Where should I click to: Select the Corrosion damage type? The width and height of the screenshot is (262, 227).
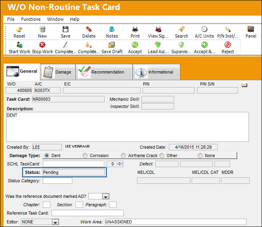point(85,155)
